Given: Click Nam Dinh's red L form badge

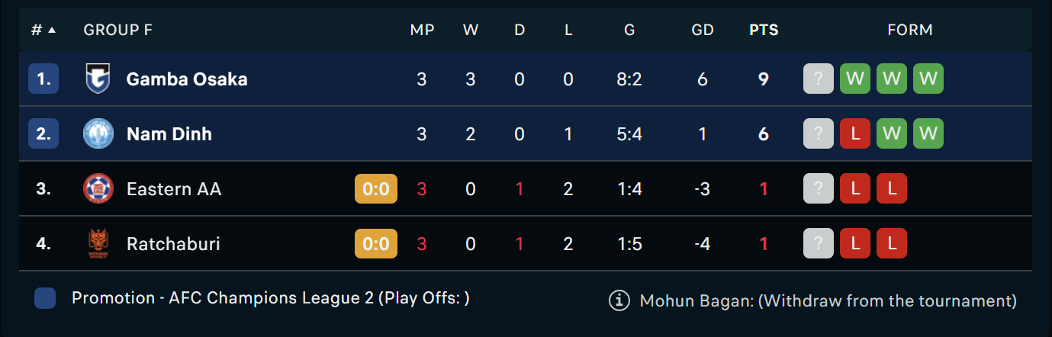Looking at the screenshot, I should point(855,134).
